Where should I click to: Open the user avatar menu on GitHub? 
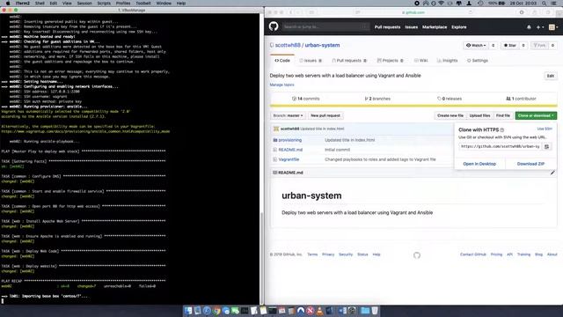553,27
